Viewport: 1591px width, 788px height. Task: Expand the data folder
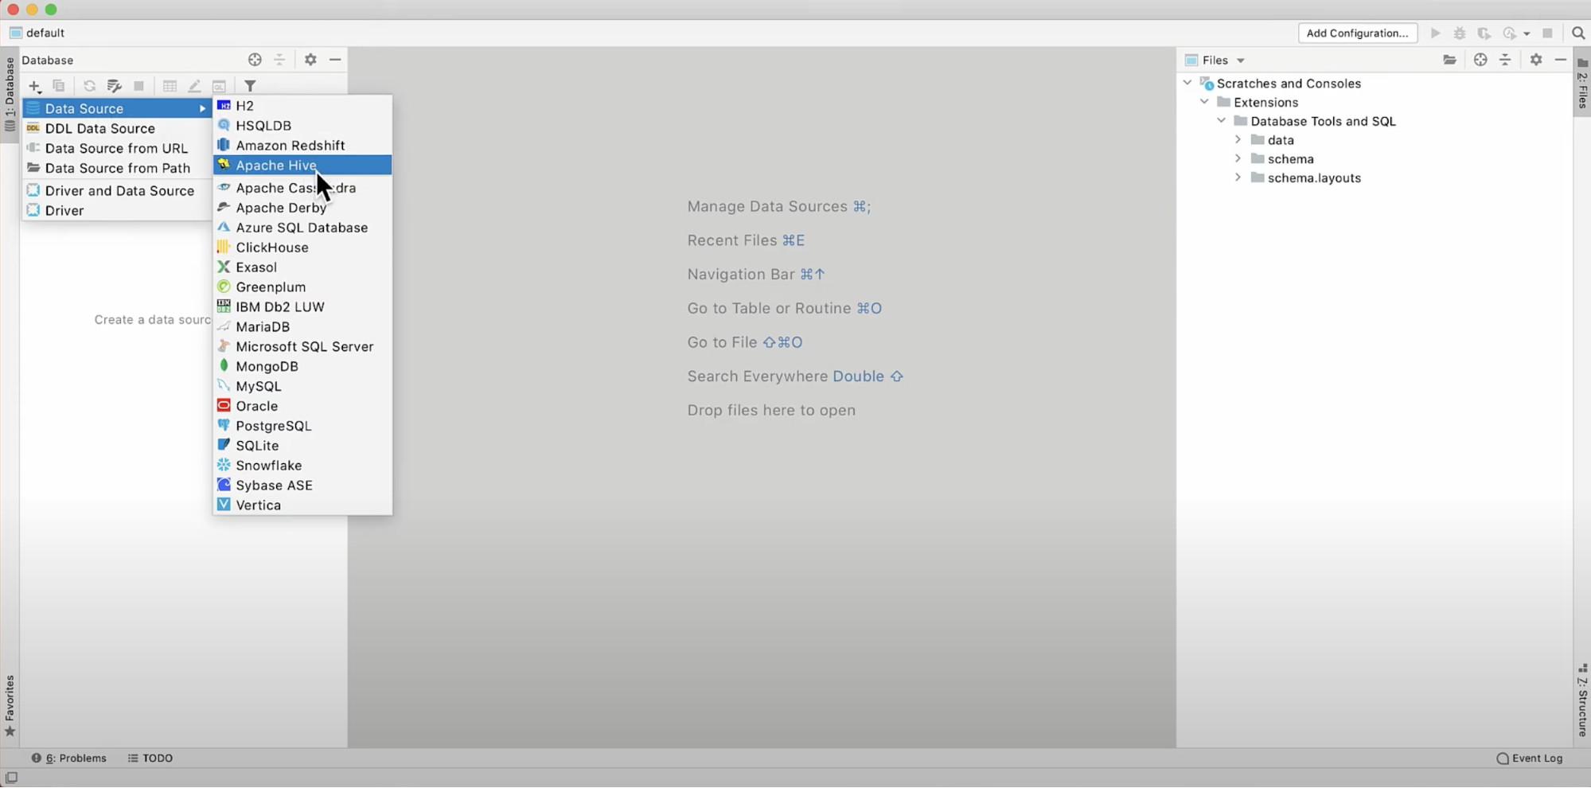pos(1238,140)
